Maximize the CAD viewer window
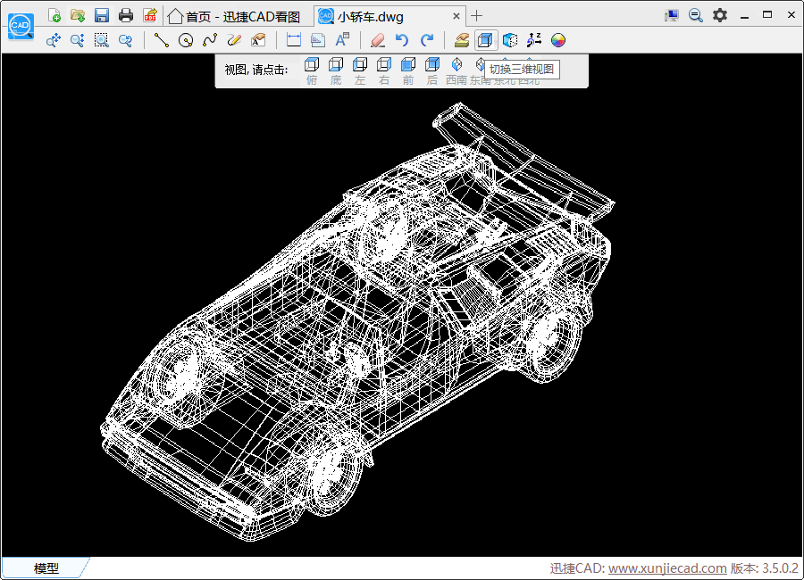This screenshot has width=804, height=580. tap(767, 15)
